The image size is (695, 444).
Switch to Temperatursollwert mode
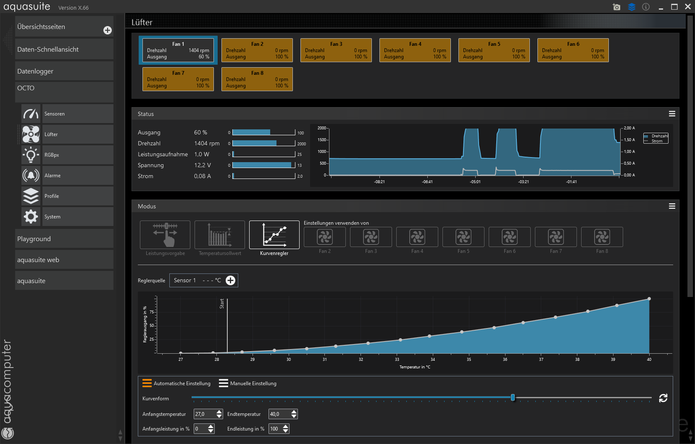coord(220,235)
